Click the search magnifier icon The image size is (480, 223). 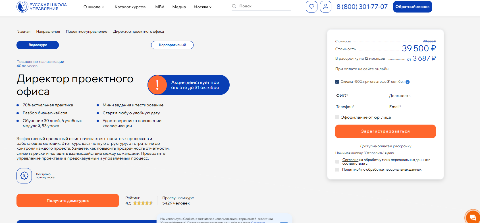(234, 6)
